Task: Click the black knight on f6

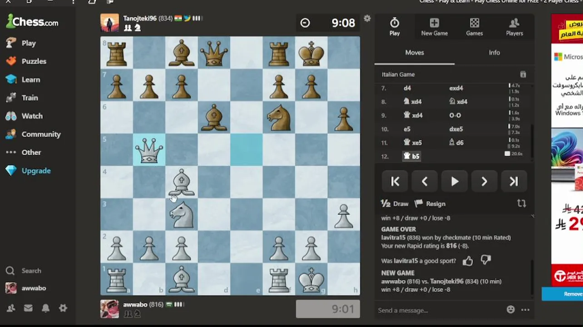Action: point(279,118)
